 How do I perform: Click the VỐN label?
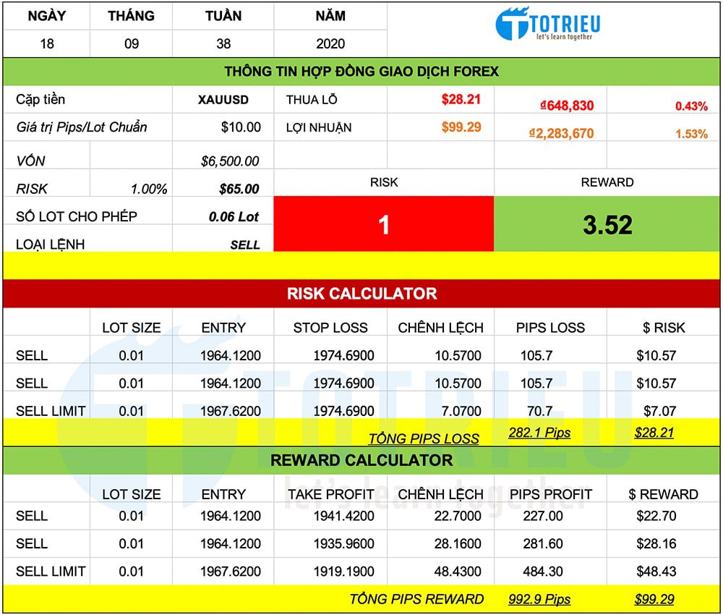[x=30, y=161]
